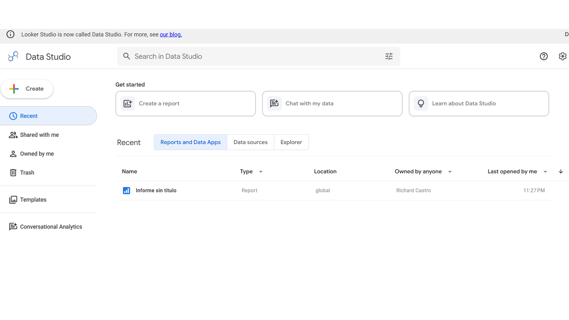Open Templates from the sidebar
The height and width of the screenshot is (320, 569).
(48, 200)
